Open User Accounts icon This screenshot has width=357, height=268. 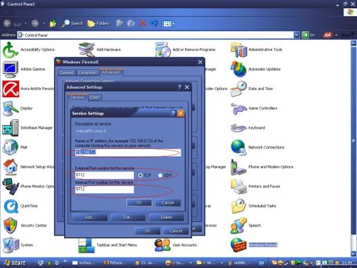tap(162, 245)
